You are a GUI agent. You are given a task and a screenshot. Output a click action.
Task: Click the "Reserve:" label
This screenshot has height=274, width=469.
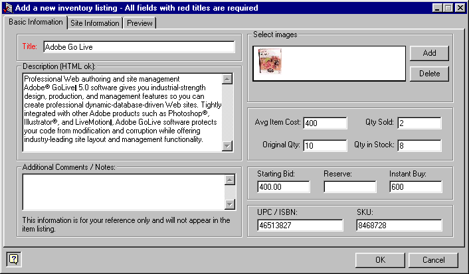337,174
